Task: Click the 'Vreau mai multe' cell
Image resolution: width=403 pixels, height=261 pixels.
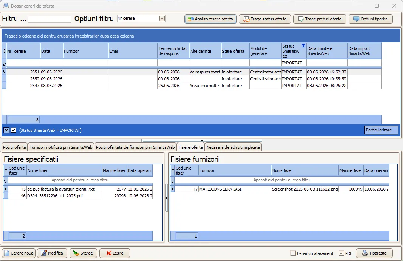Action: tap(205, 86)
